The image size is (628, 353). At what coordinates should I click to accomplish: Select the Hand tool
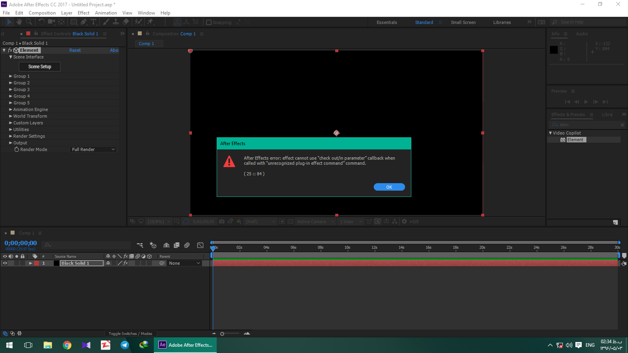[x=19, y=22]
